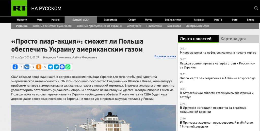Switch to Лента новостей tab
The height and width of the screenshot is (131, 260).
198,39
